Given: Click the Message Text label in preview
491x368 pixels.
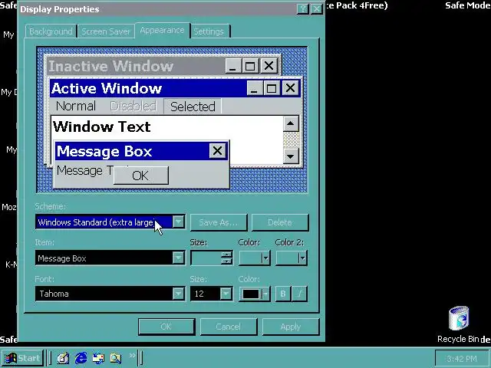Looking at the screenshot, I should tap(84, 171).
